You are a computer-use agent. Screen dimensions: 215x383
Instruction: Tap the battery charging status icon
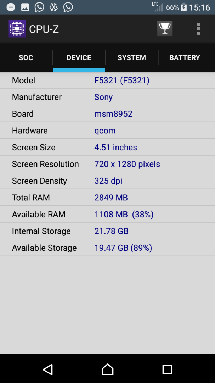pos(184,7)
